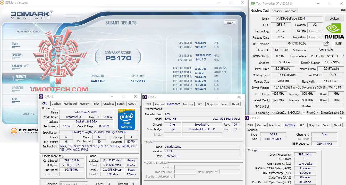Open the Processor #1 selection dropdown
Viewport: 346px width, 185px height.
pos(73,184)
